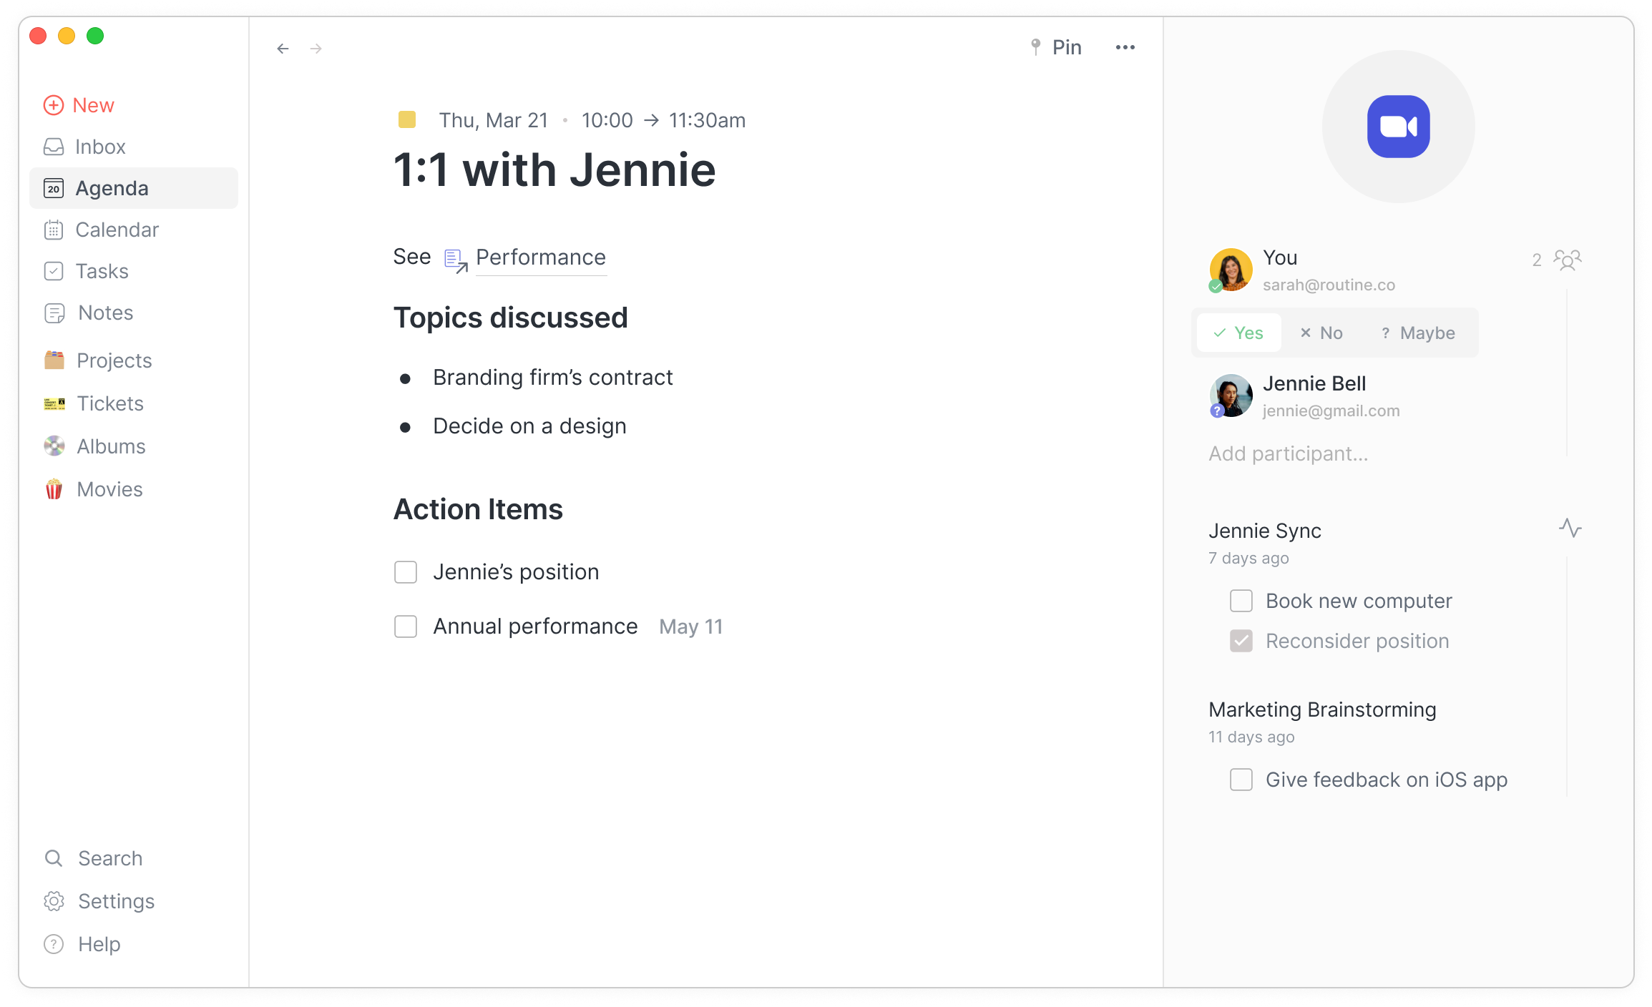
Task: Click the Zoom video call icon
Action: tap(1398, 127)
